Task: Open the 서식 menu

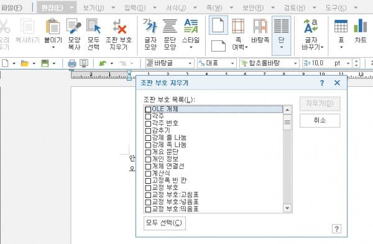Action: click(176, 8)
